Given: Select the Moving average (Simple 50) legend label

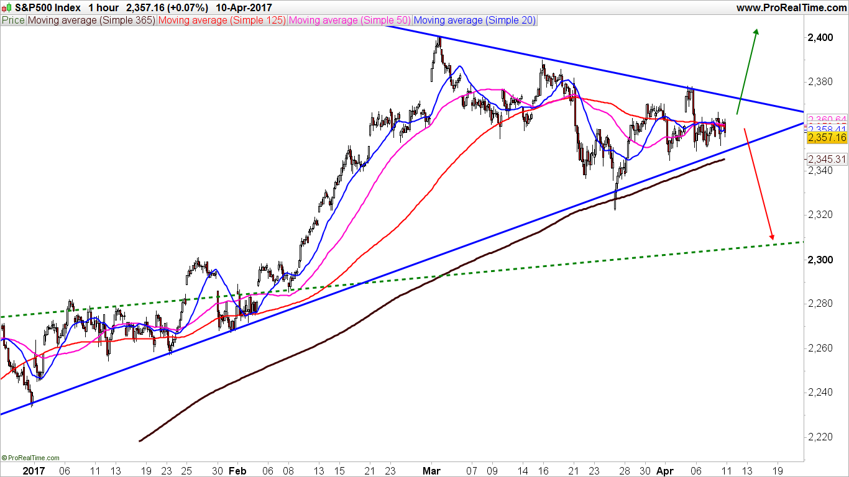Looking at the screenshot, I should click(x=349, y=20).
